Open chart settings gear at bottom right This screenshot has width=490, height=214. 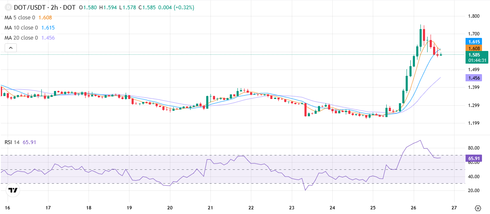tap(477, 208)
